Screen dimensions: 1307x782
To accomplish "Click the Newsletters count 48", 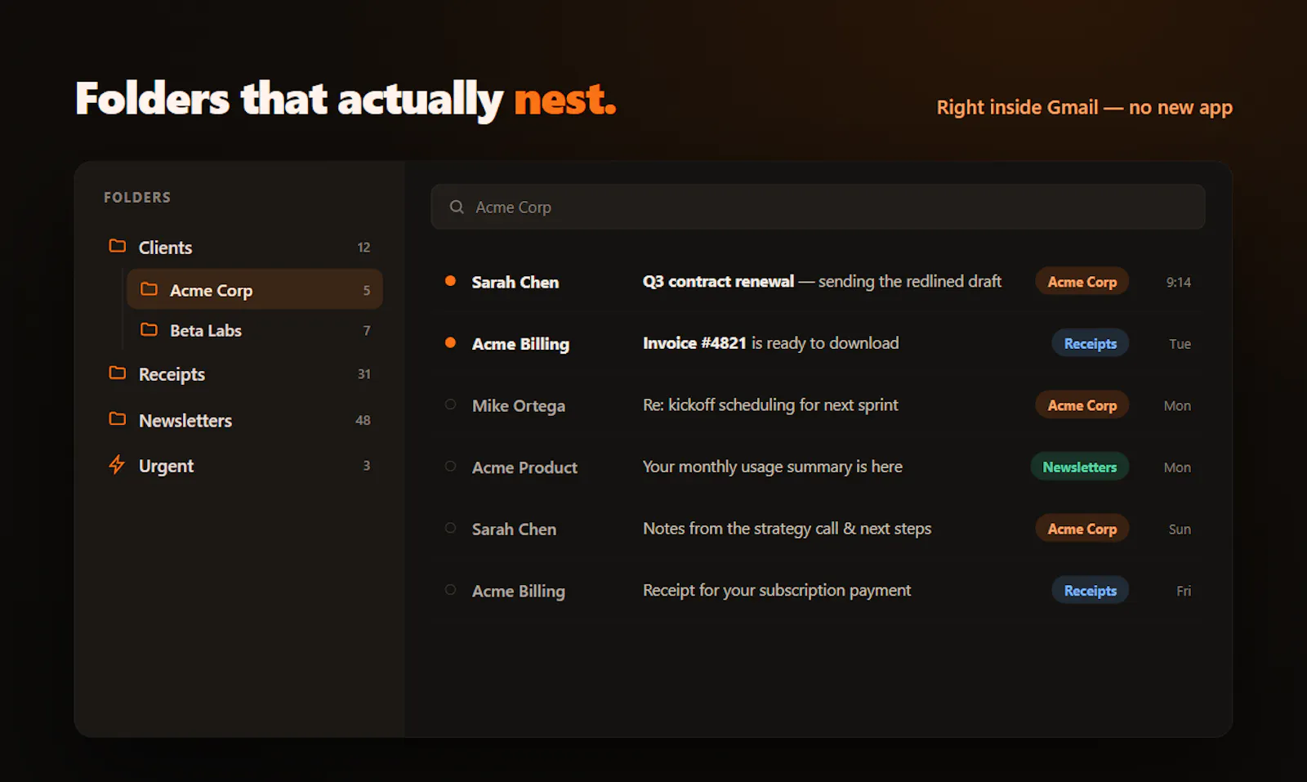I will [363, 420].
